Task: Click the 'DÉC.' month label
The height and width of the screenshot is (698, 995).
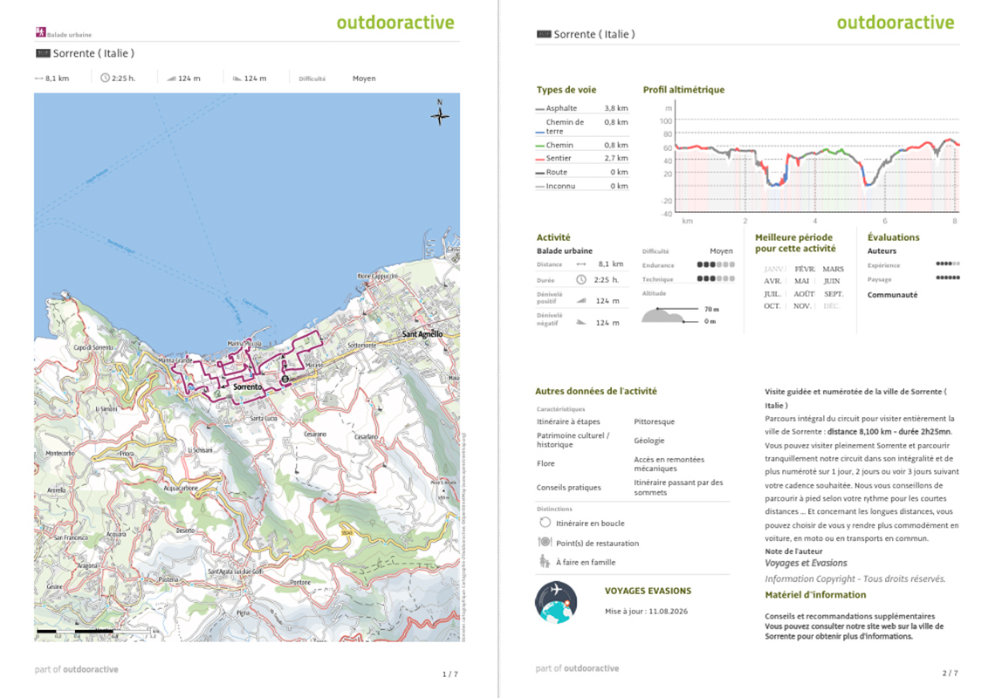Action: (x=831, y=306)
